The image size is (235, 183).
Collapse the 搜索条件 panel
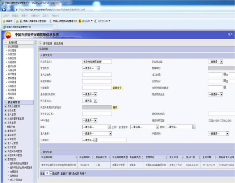coord(41,56)
